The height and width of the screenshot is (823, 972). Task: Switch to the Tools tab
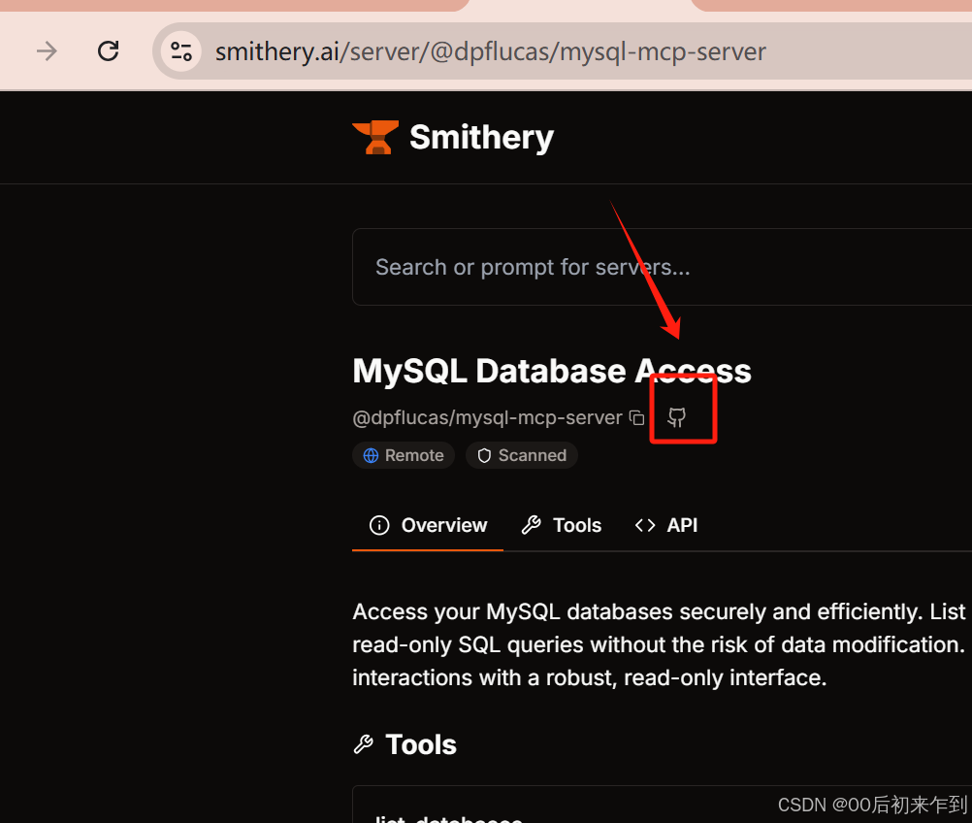click(x=562, y=525)
